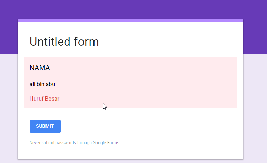This screenshot has width=267, height=165.
Task: Click the word "Untitled" in the form title
Action: (x=50, y=42)
